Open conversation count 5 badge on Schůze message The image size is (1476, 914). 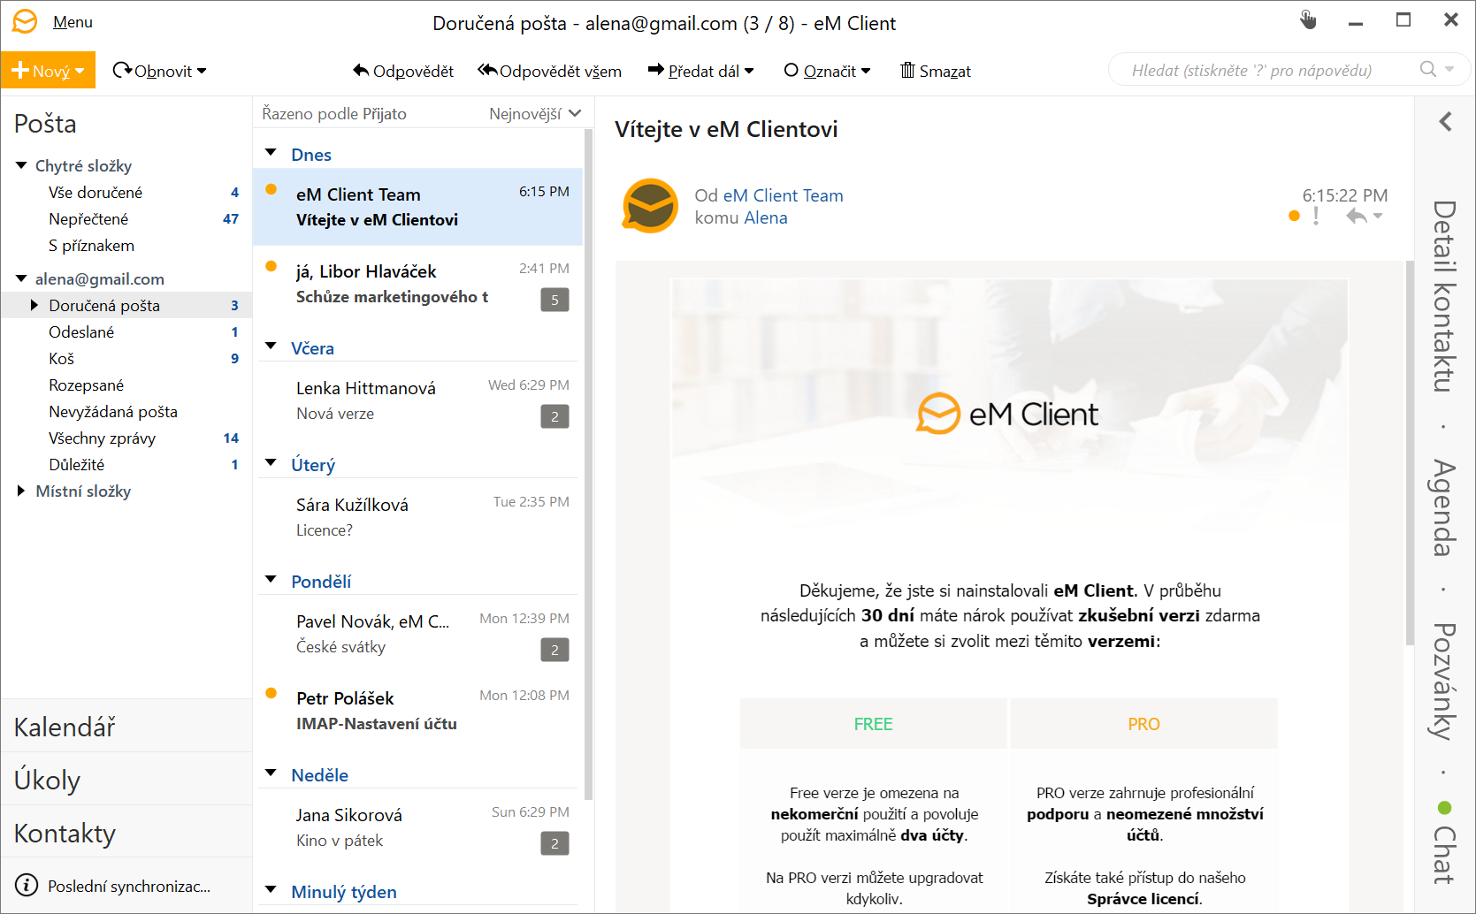554,300
